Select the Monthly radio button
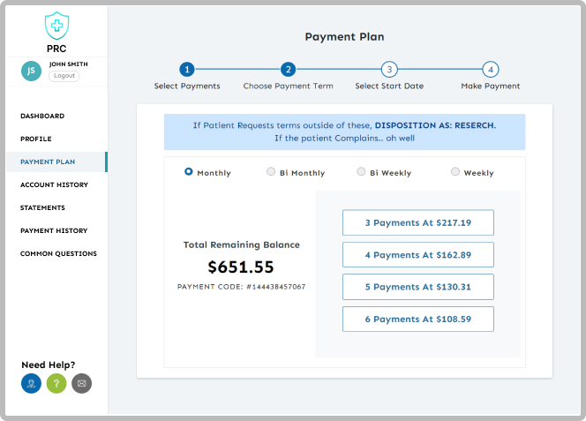The height and width of the screenshot is (421, 586). tap(189, 172)
